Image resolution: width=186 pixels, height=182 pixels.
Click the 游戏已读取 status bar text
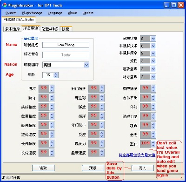coord(11,177)
